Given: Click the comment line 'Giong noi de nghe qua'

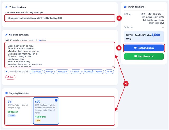Looking at the screenshot, I should 19,56.
